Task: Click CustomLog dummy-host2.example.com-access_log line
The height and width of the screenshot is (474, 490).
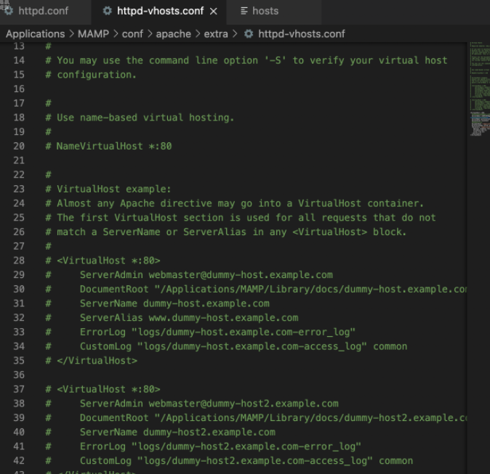Action: tap(229, 461)
